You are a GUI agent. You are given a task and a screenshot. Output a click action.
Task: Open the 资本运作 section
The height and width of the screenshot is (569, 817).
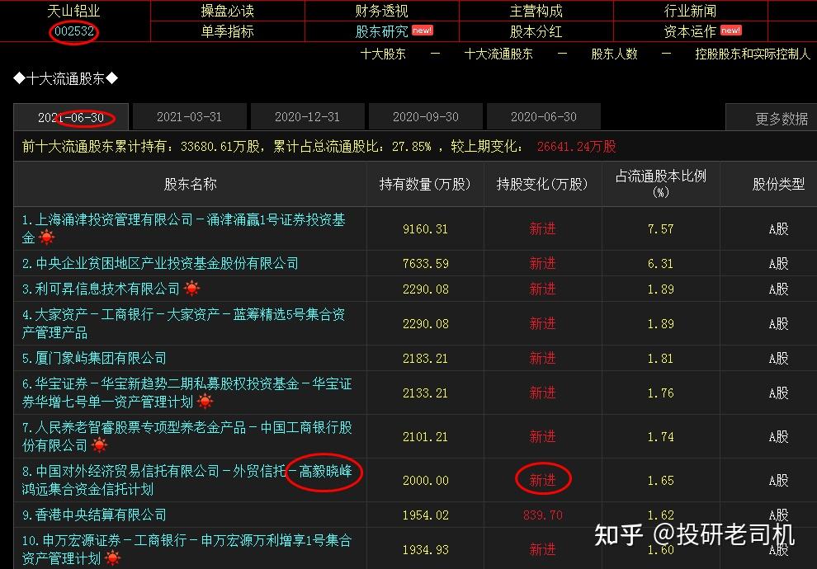click(690, 32)
